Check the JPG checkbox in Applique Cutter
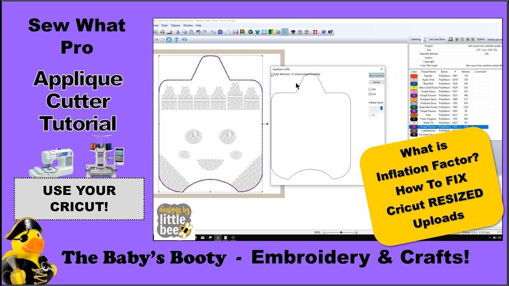The width and height of the screenshot is (509, 286). (370, 90)
